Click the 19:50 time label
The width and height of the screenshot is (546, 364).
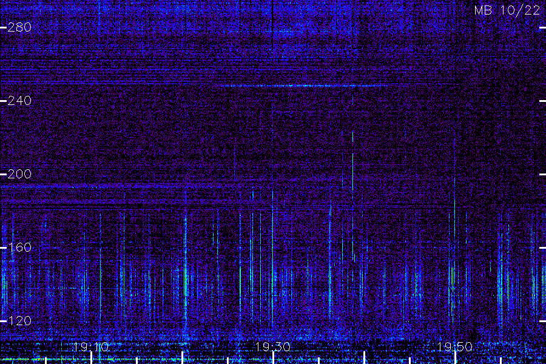coord(455,347)
